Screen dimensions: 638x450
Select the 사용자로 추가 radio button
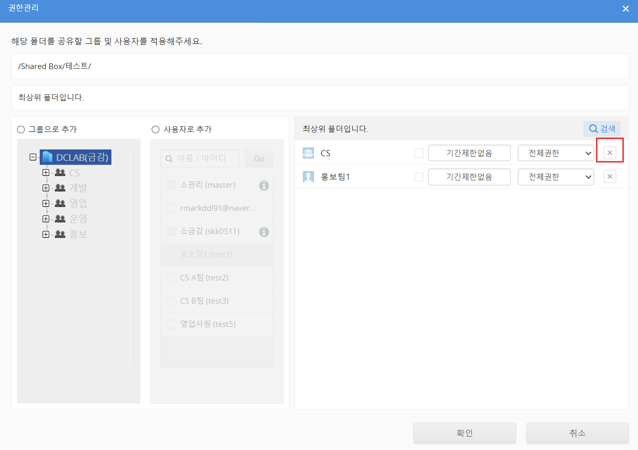(x=155, y=129)
